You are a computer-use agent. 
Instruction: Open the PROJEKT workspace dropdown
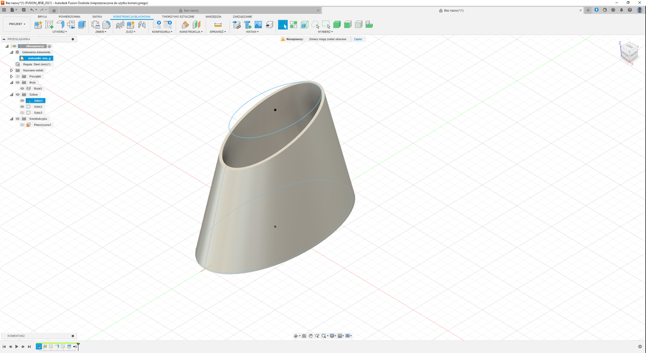tap(18, 24)
